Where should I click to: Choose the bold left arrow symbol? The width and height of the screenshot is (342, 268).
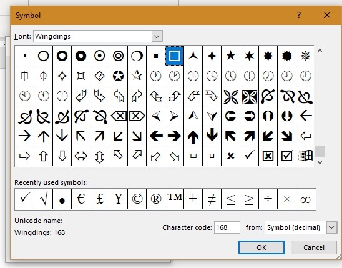click(x=156, y=136)
